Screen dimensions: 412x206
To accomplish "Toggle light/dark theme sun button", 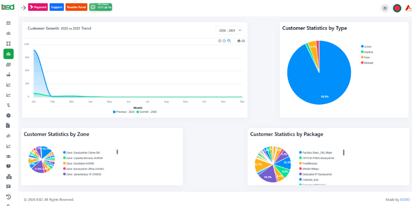I will [385, 8].
